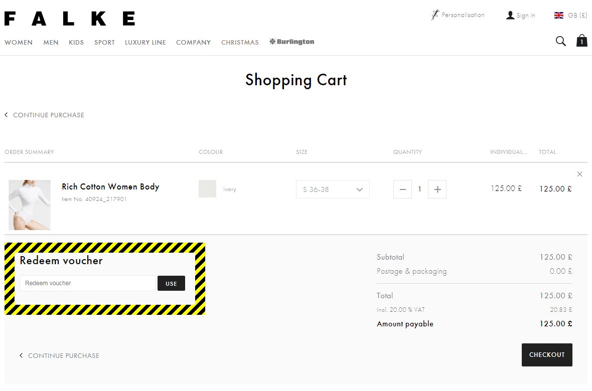Image resolution: width=592 pixels, height=391 pixels.
Task: Open the CHRISTMAS menu
Action: tap(240, 42)
